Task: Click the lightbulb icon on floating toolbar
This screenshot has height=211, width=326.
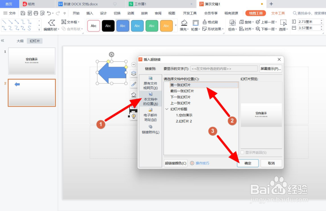Action: tap(134, 116)
